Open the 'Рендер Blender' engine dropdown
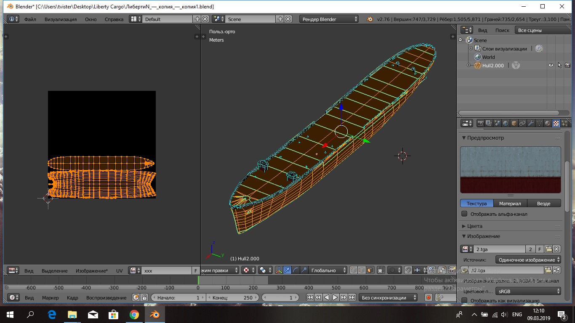The height and width of the screenshot is (323, 575). click(329, 19)
